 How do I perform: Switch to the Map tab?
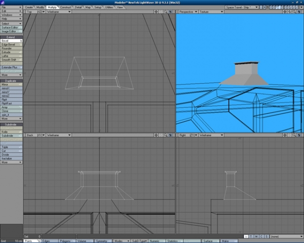88,7
